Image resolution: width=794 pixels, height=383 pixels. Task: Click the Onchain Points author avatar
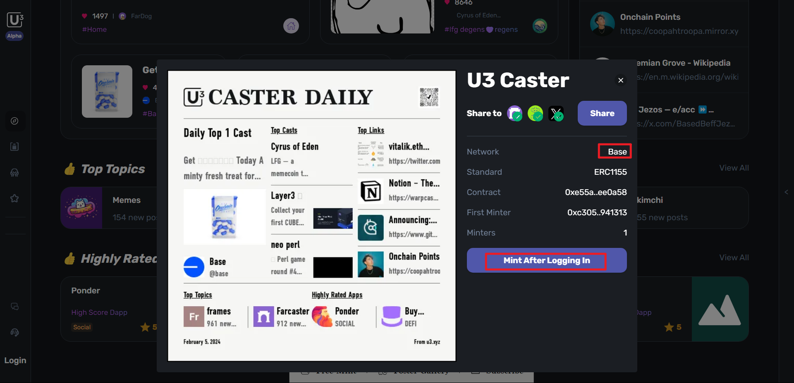[x=603, y=24]
